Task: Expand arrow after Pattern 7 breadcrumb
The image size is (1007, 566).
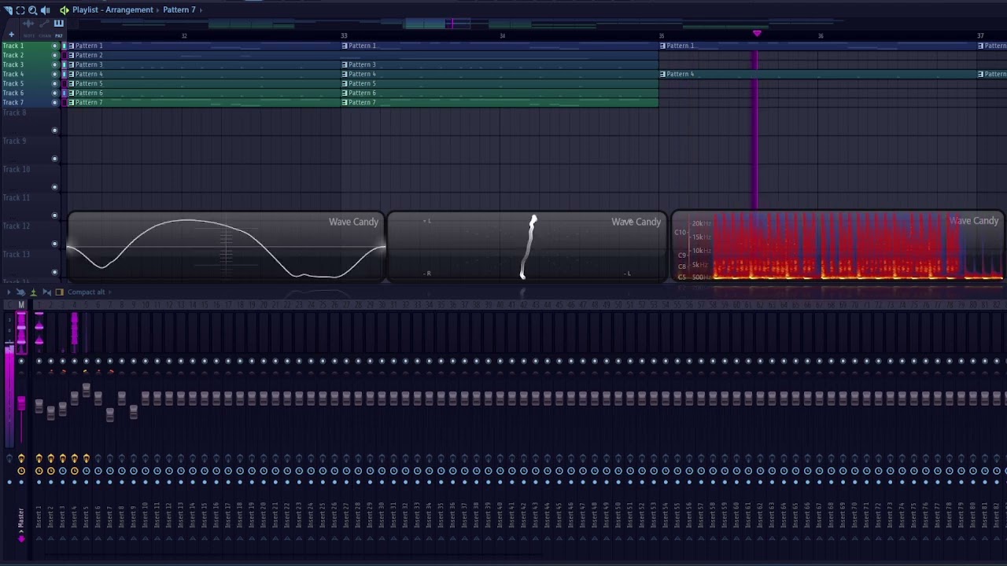Action: (x=201, y=10)
